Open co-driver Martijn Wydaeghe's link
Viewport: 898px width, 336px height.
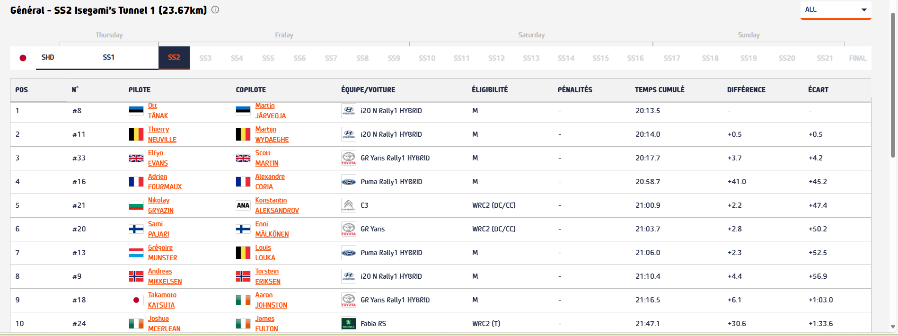point(272,134)
